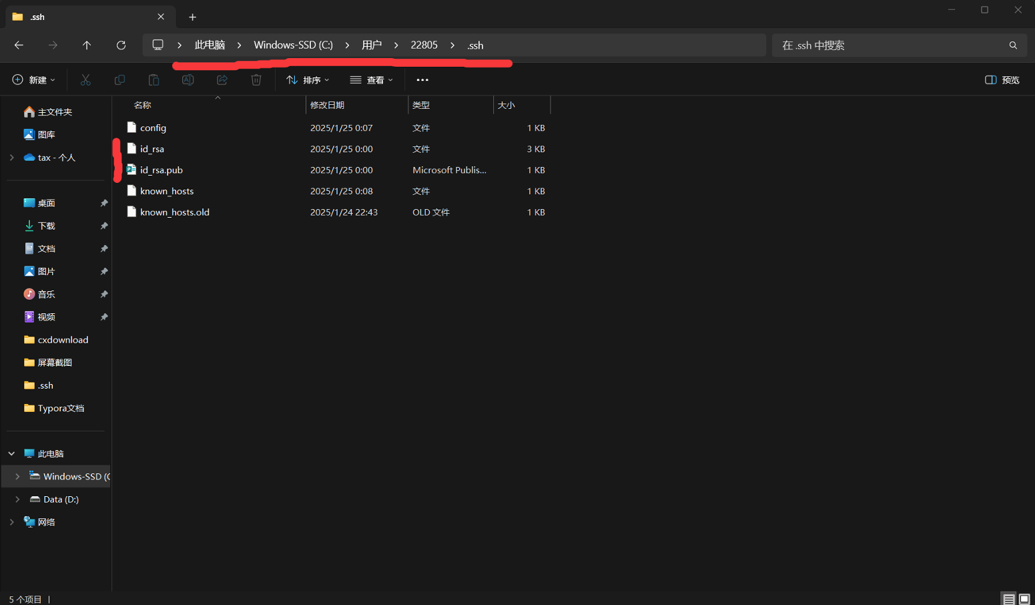This screenshot has height=605, width=1035.
Task: Click the Paste clipboard icon
Action: pos(153,80)
